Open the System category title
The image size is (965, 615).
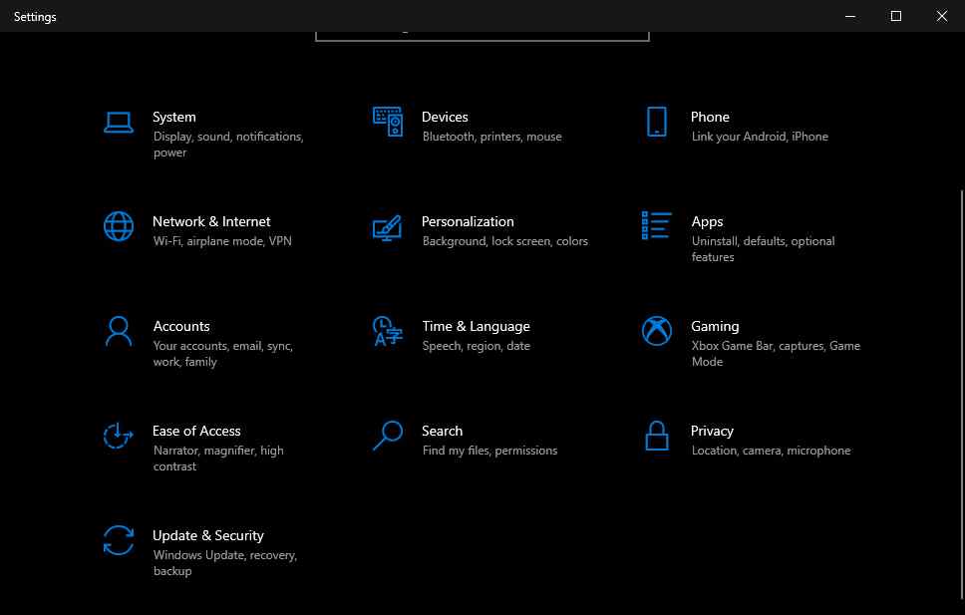click(x=174, y=117)
